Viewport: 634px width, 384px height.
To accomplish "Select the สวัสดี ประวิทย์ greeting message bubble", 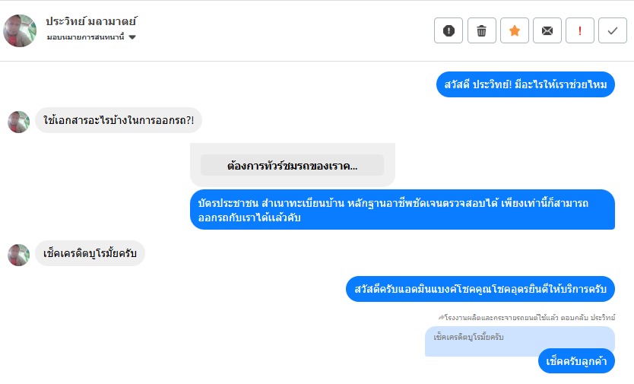I will (x=525, y=84).
